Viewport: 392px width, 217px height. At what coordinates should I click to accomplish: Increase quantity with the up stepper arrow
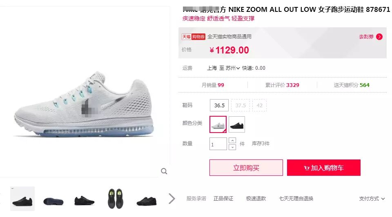(x=232, y=141)
